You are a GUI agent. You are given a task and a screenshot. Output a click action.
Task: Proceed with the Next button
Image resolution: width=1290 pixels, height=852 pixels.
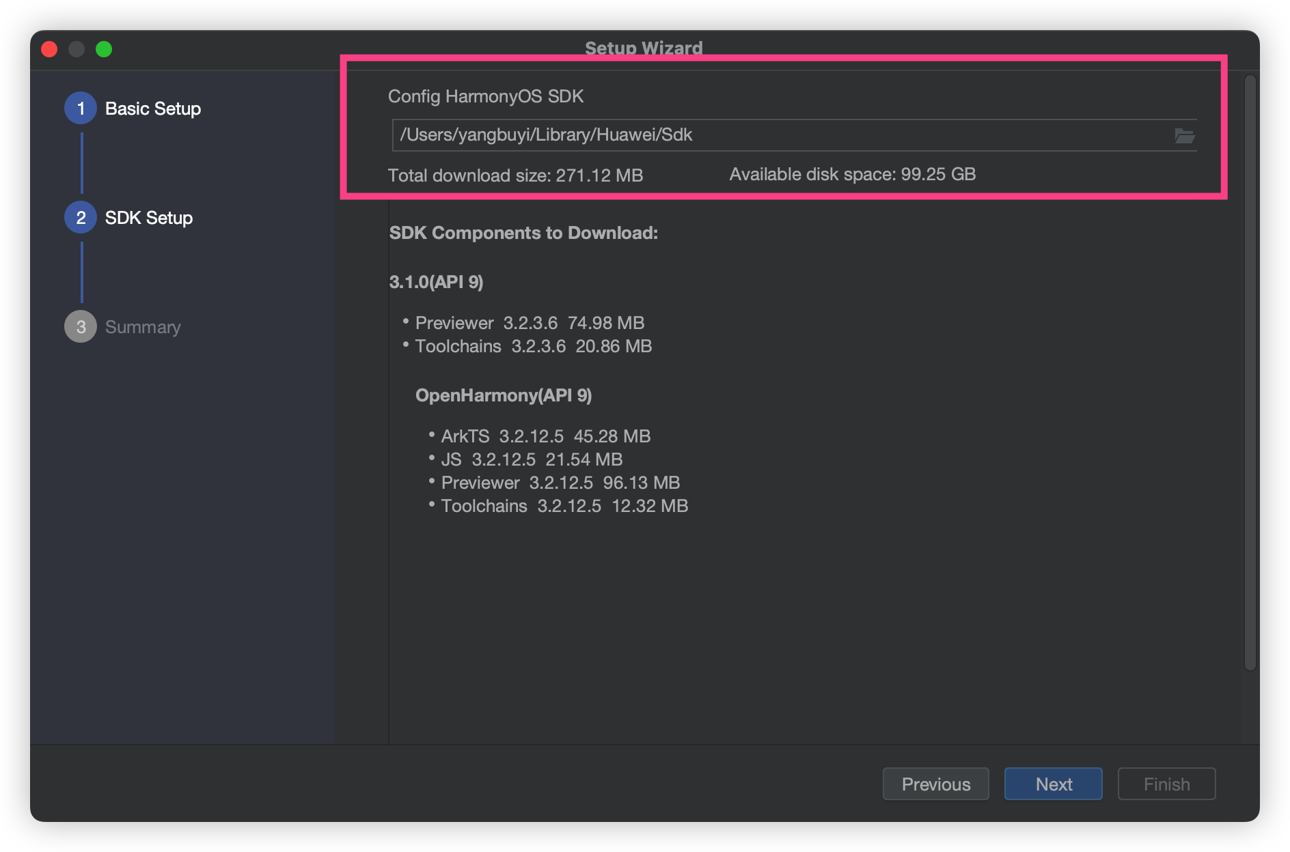pyautogui.click(x=1053, y=784)
